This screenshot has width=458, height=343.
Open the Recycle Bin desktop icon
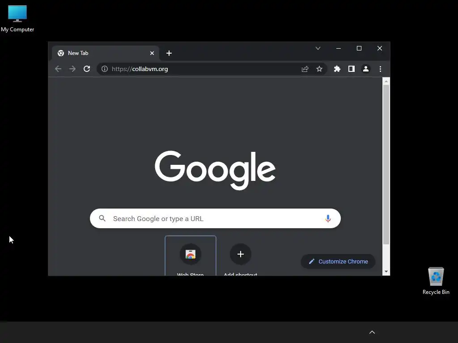coord(436,281)
